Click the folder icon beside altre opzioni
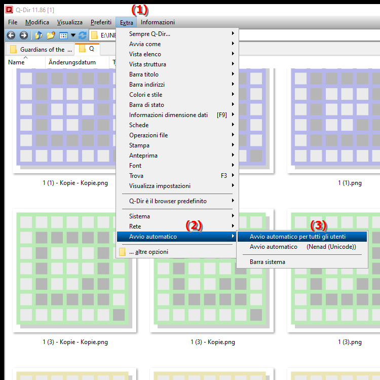 (123, 252)
